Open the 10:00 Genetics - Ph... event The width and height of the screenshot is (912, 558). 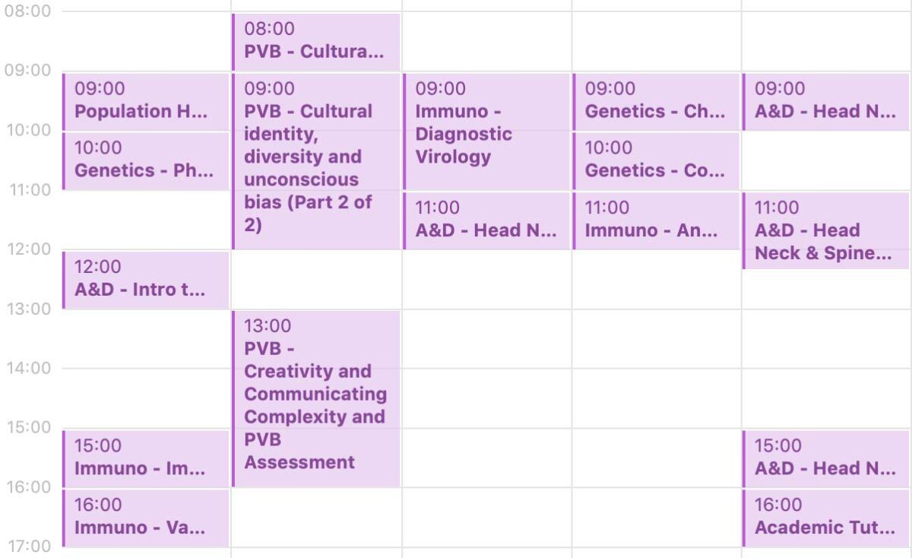pos(145,160)
